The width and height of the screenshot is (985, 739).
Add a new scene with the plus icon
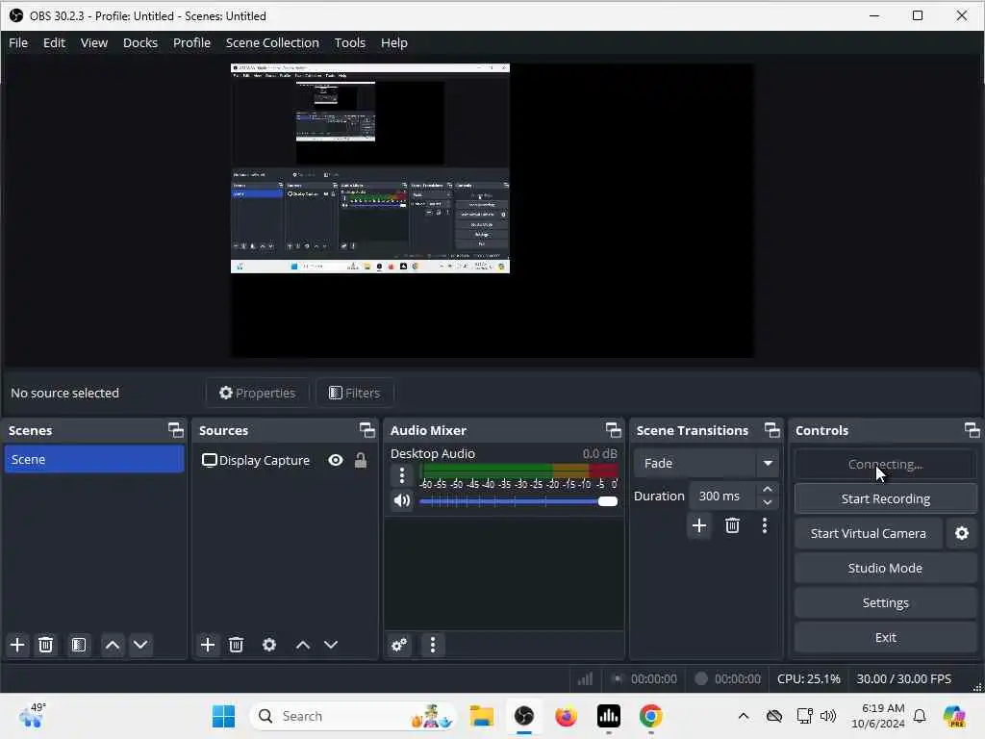pyautogui.click(x=17, y=645)
